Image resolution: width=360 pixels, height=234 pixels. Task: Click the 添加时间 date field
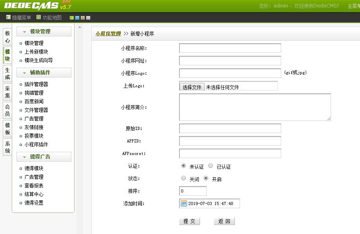[210, 203]
